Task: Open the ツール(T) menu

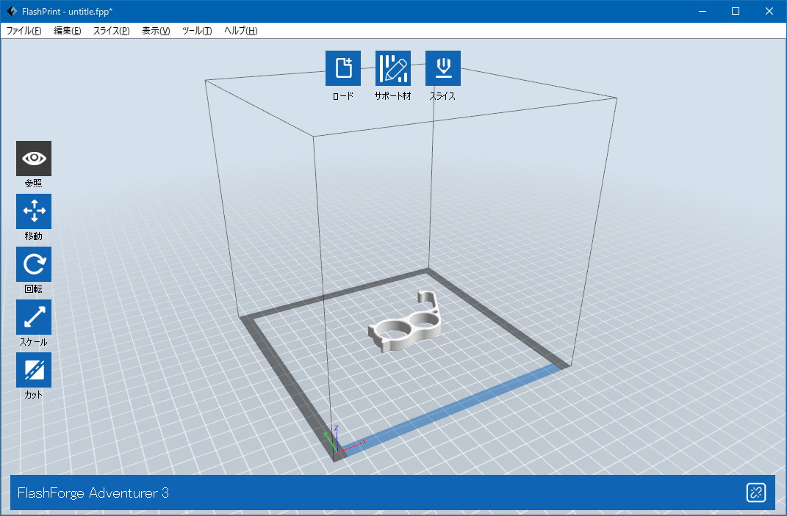Action: point(197,31)
